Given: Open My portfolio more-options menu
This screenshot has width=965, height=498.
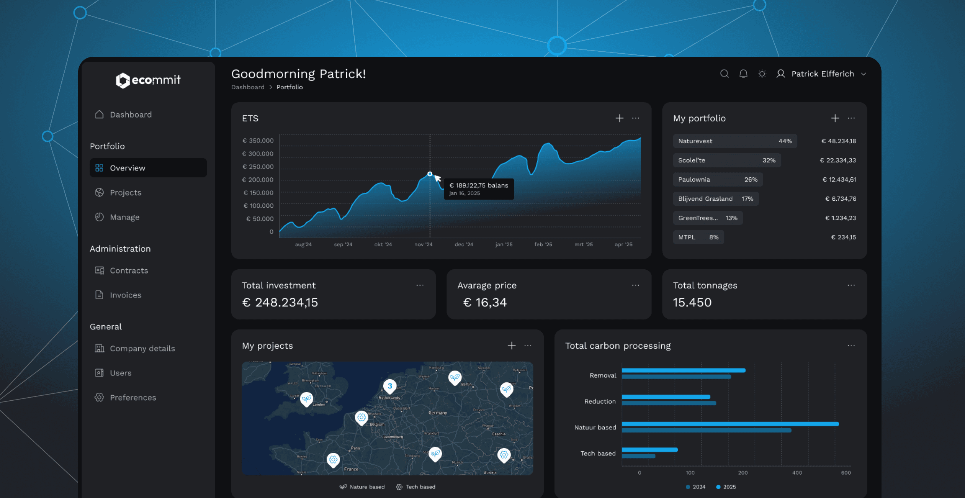Looking at the screenshot, I should click(x=851, y=118).
